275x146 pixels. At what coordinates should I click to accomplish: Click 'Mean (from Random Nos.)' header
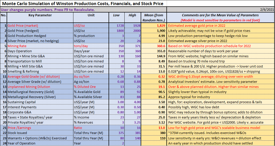(x=154, y=18)
